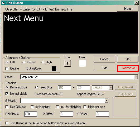Click the Help button
This screenshot has width=140, height=127.
(x=128, y=9)
